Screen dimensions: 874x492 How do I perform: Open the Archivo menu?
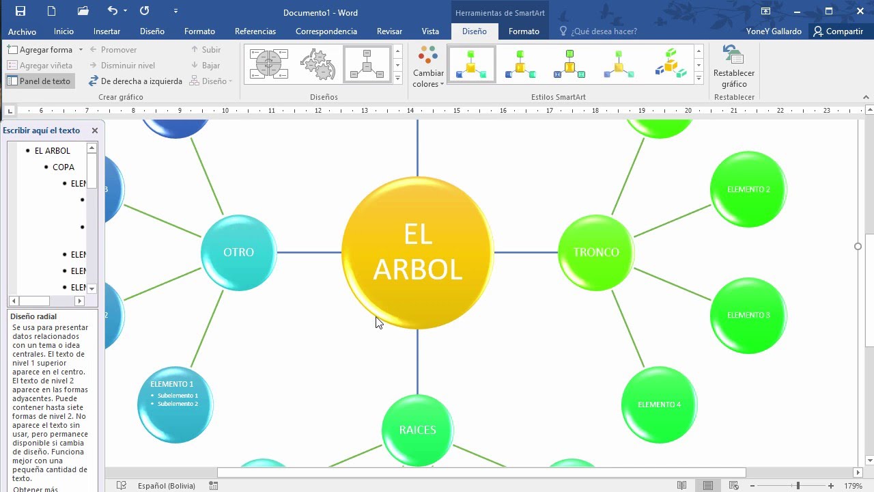pyautogui.click(x=22, y=31)
